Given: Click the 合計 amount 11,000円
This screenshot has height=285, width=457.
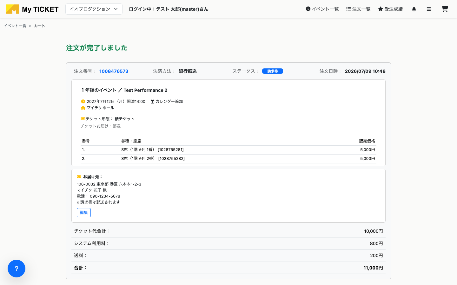Looking at the screenshot, I should (373, 268).
